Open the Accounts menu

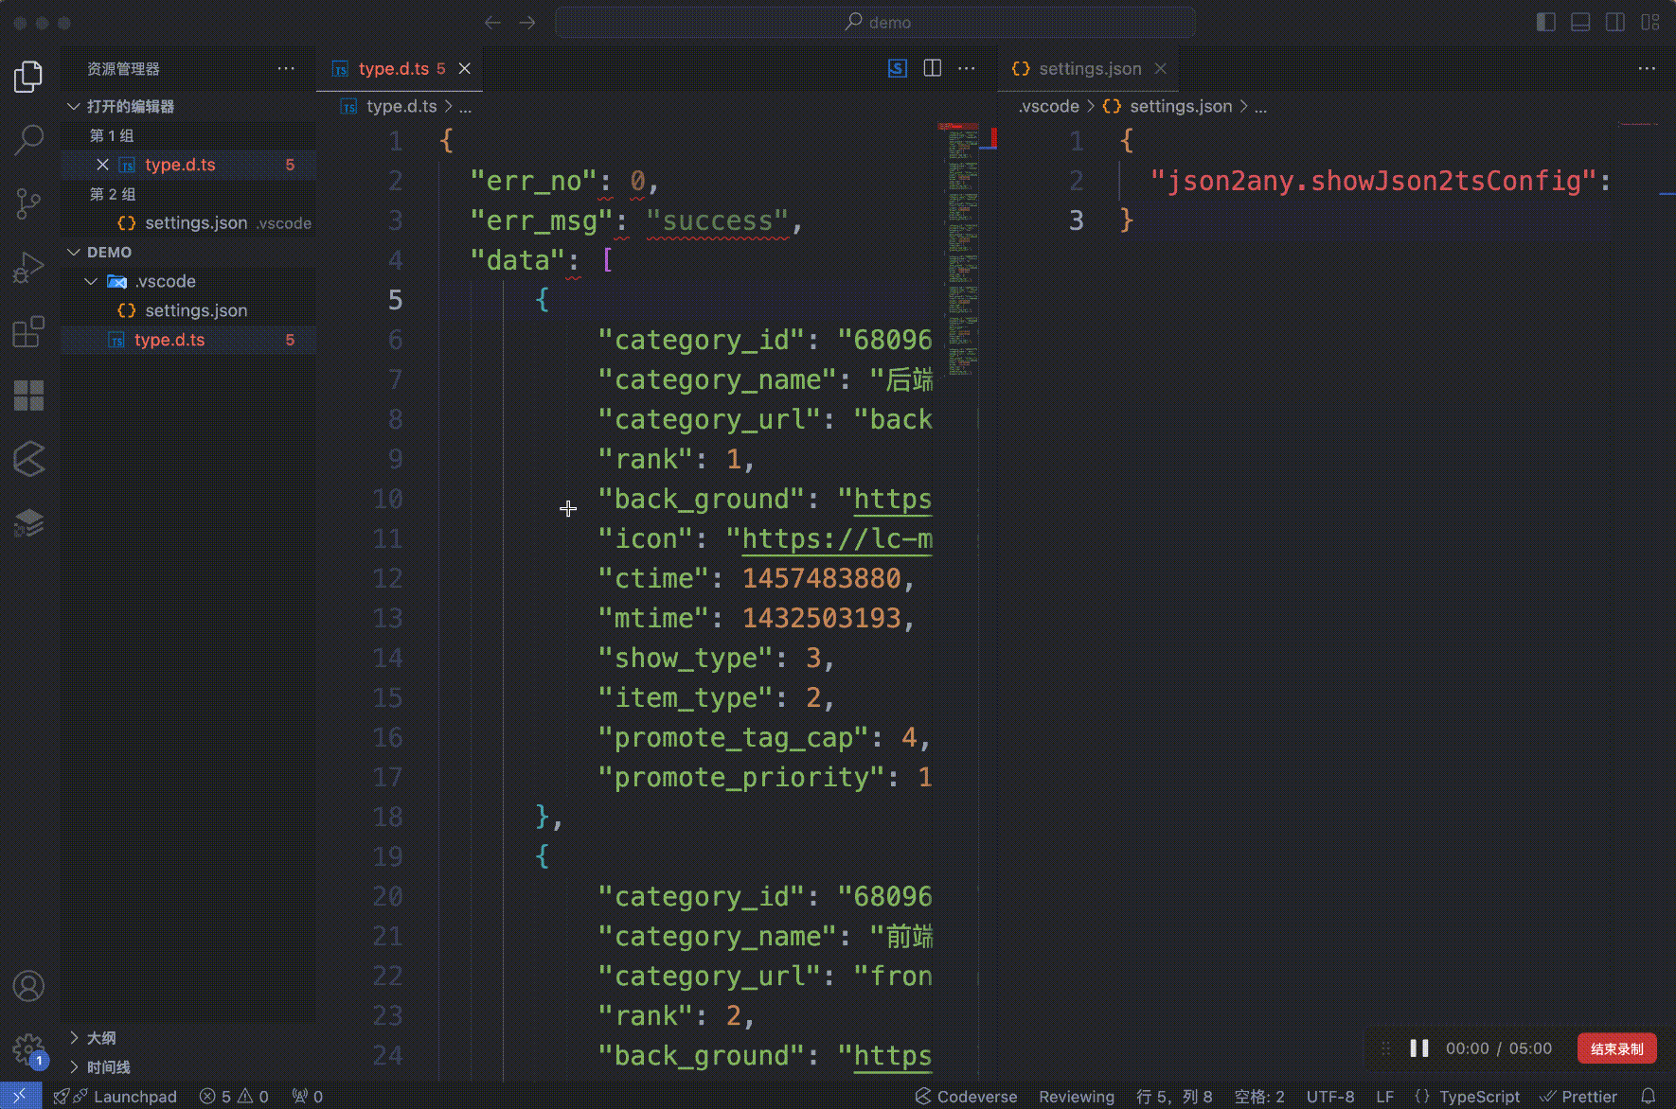coord(28,986)
